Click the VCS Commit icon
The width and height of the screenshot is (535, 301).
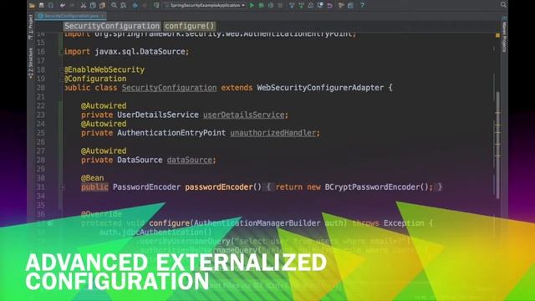(301, 5)
